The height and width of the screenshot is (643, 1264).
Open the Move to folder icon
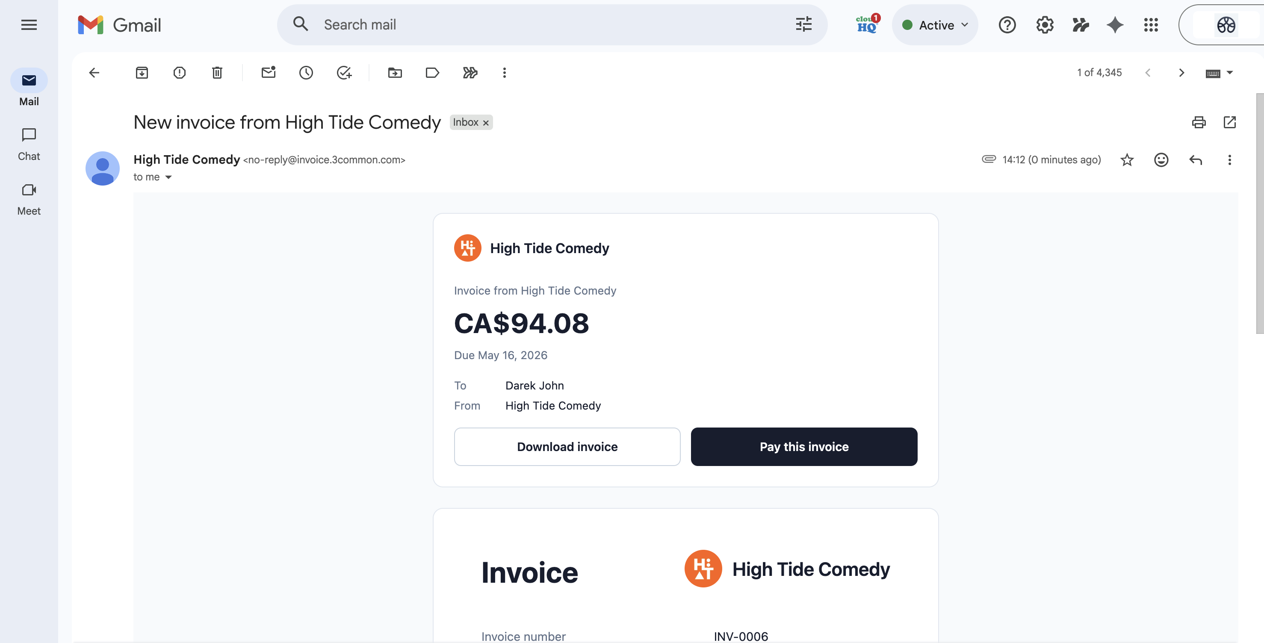pos(395,73)
